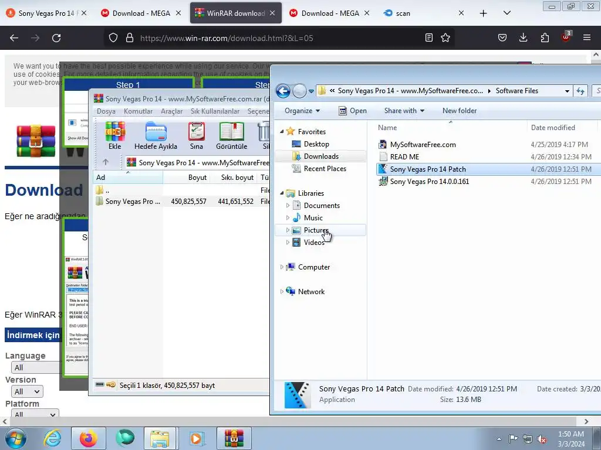Screen dimensions: 601x450
Task: Select the Desktop favorite in Explorer
Action: click(316, 144)
